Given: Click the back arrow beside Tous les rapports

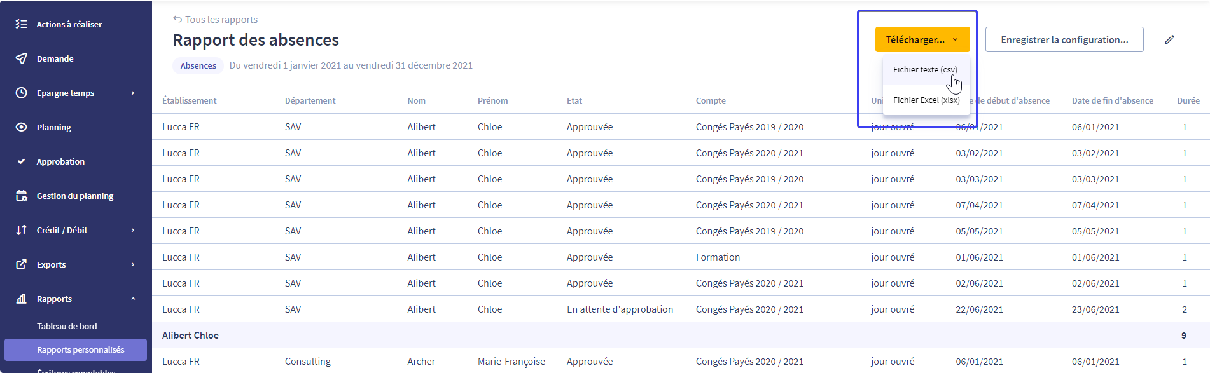Looking at the screenshot, I should pos(177,19).
